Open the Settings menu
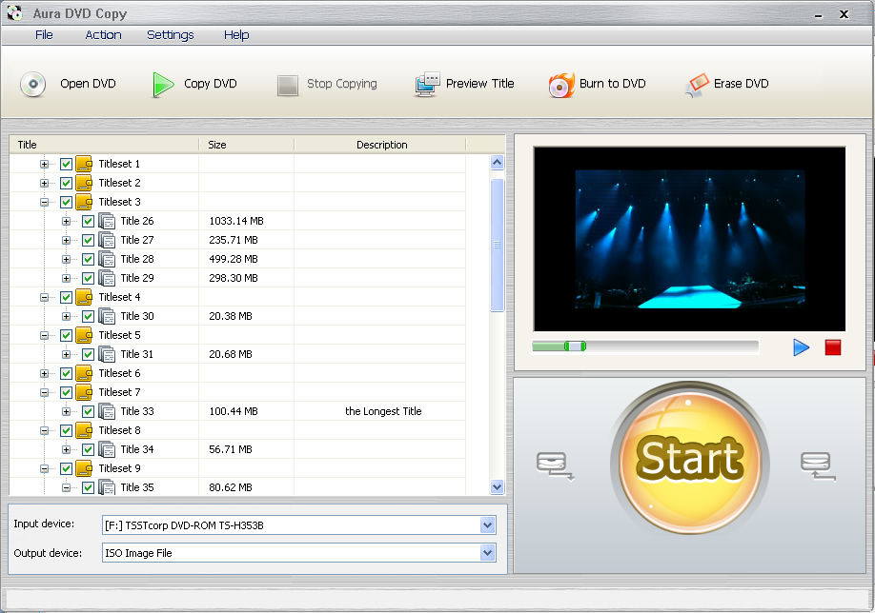Screen dimensions: 875x613 [x=170, y=35]
